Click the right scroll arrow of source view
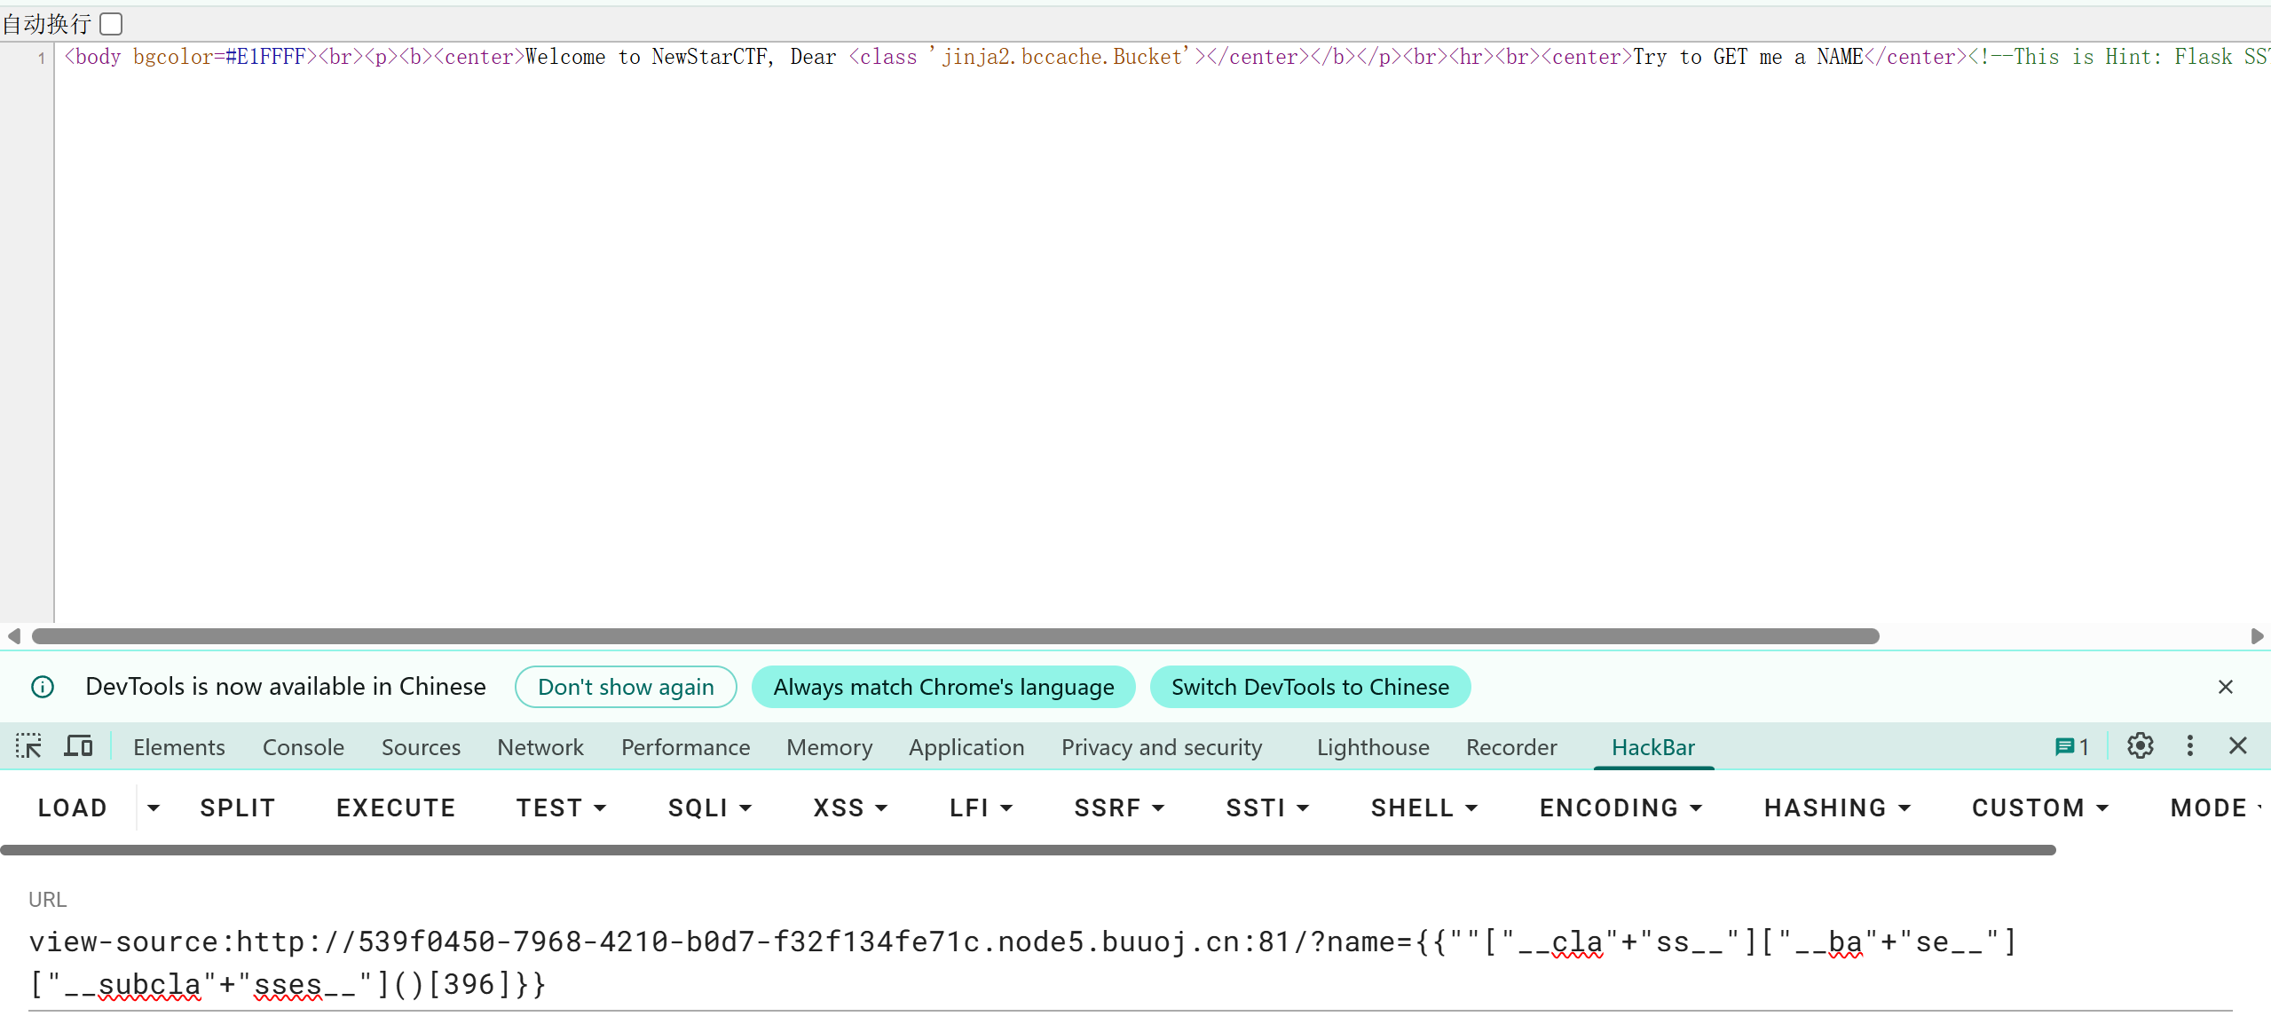Image resolution: width=2271 pixels, height=1032 pixels. [x=2257, y=636]
